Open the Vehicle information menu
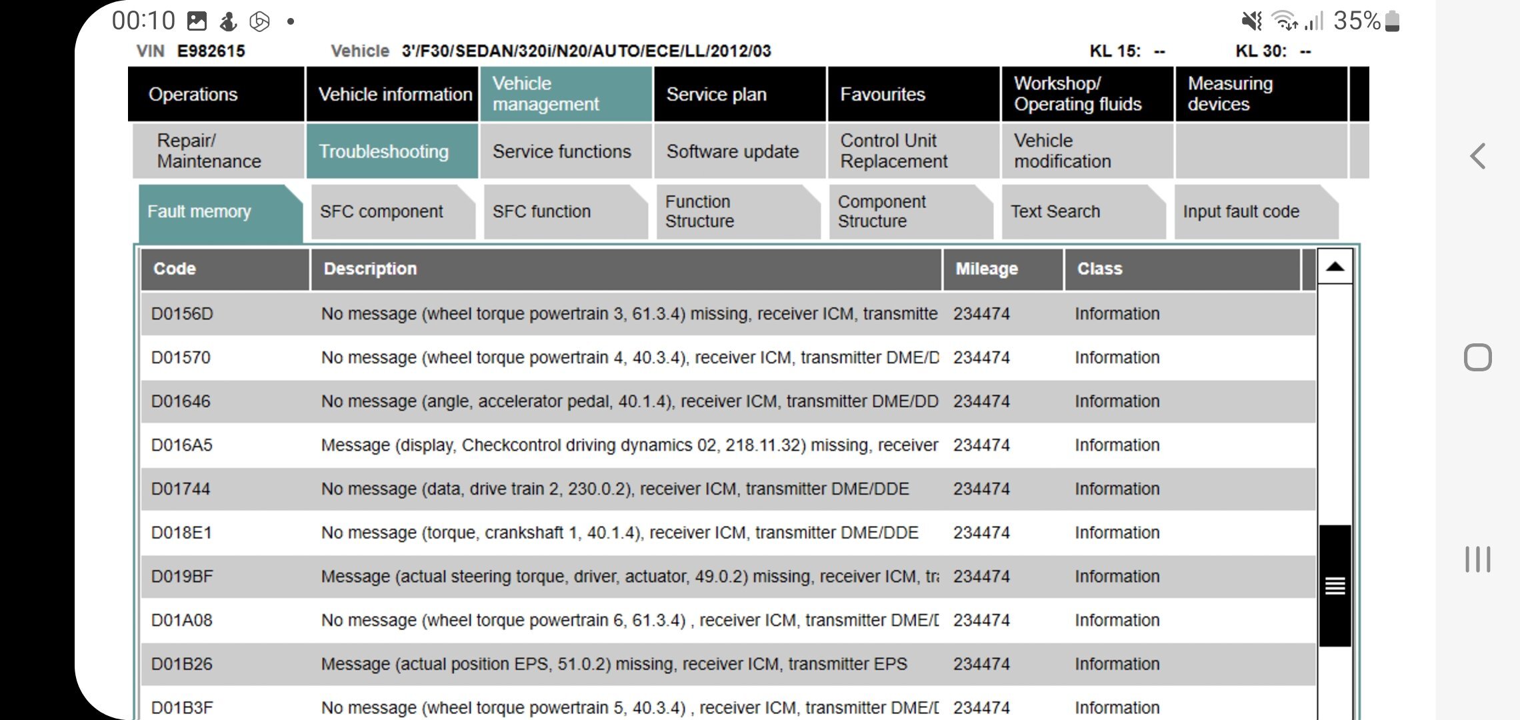This screenshot has width=1520, height=720. pyautogui.click(x=392, y=94)
